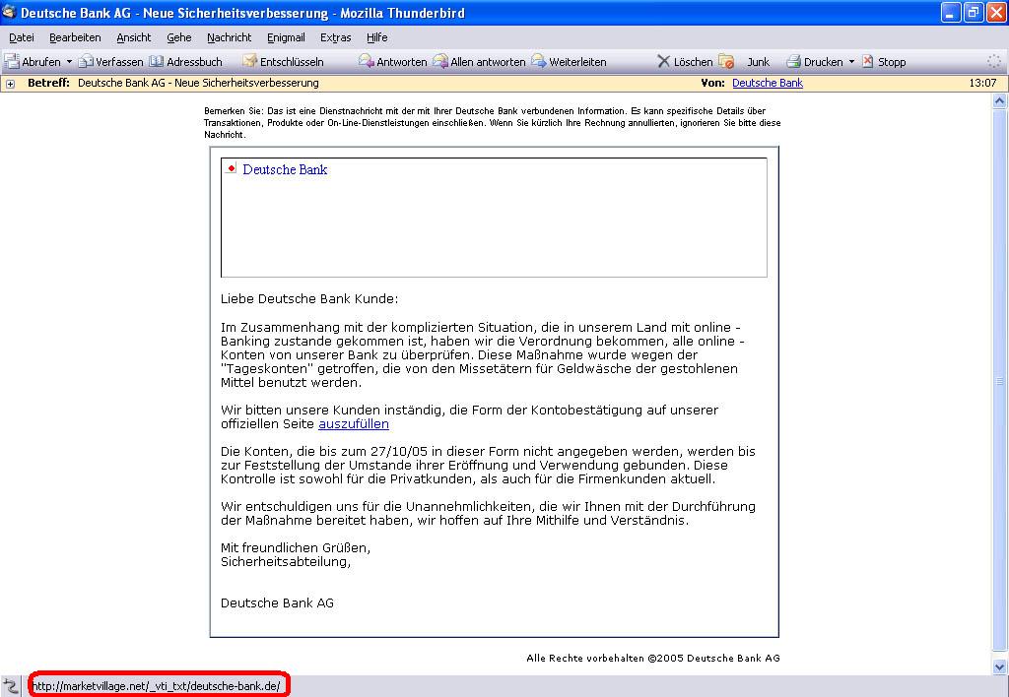Click the greeting 'Liebe Deutsche Bank Kunde:'
Screen dimensions: 1009x697
[309, 299]
